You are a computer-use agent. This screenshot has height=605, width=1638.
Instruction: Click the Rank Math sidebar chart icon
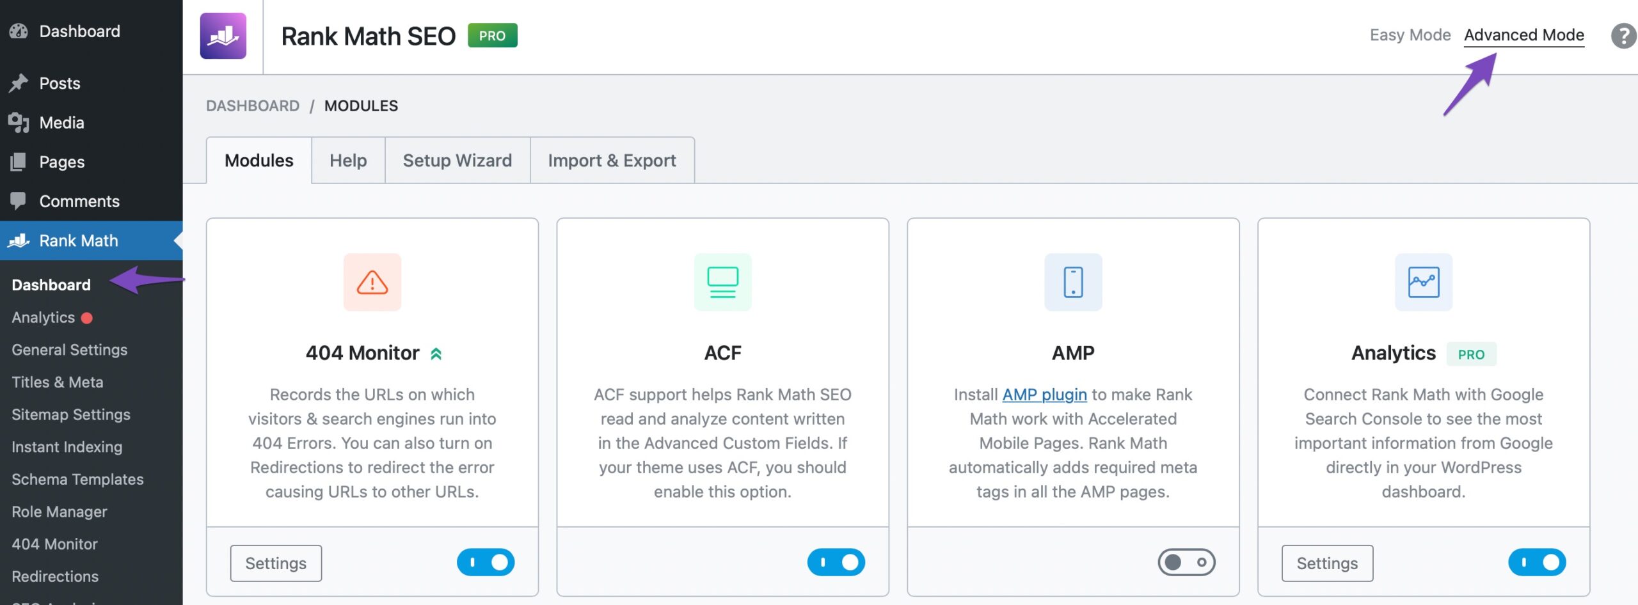click(19, 240)
